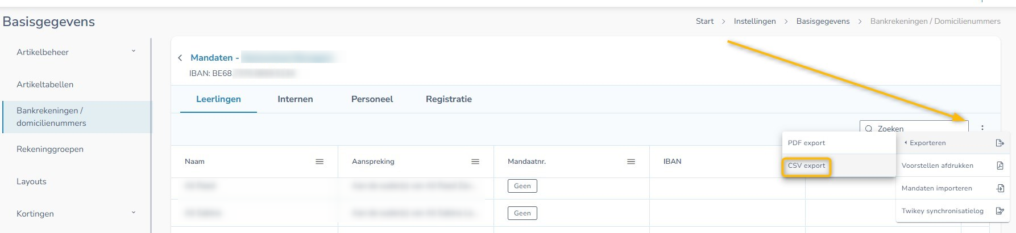This screenshot has height=233, width=1016.
Task: Click the back arrow beside Mandaten
Action: tap(180, 58)
